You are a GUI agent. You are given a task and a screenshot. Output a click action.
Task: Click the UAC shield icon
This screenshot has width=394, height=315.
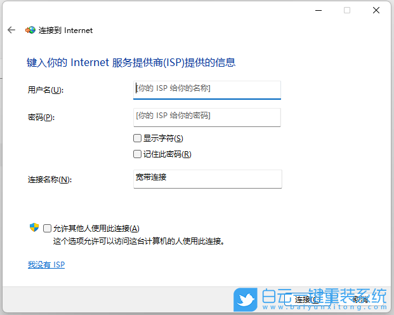[34, 227]
